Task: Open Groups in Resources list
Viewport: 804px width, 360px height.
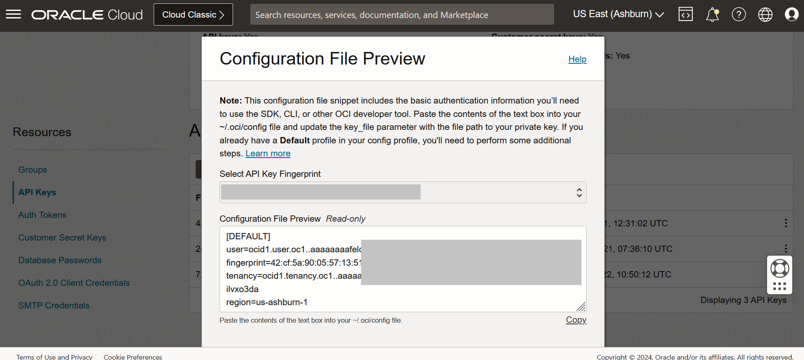Action: point(33,170)
